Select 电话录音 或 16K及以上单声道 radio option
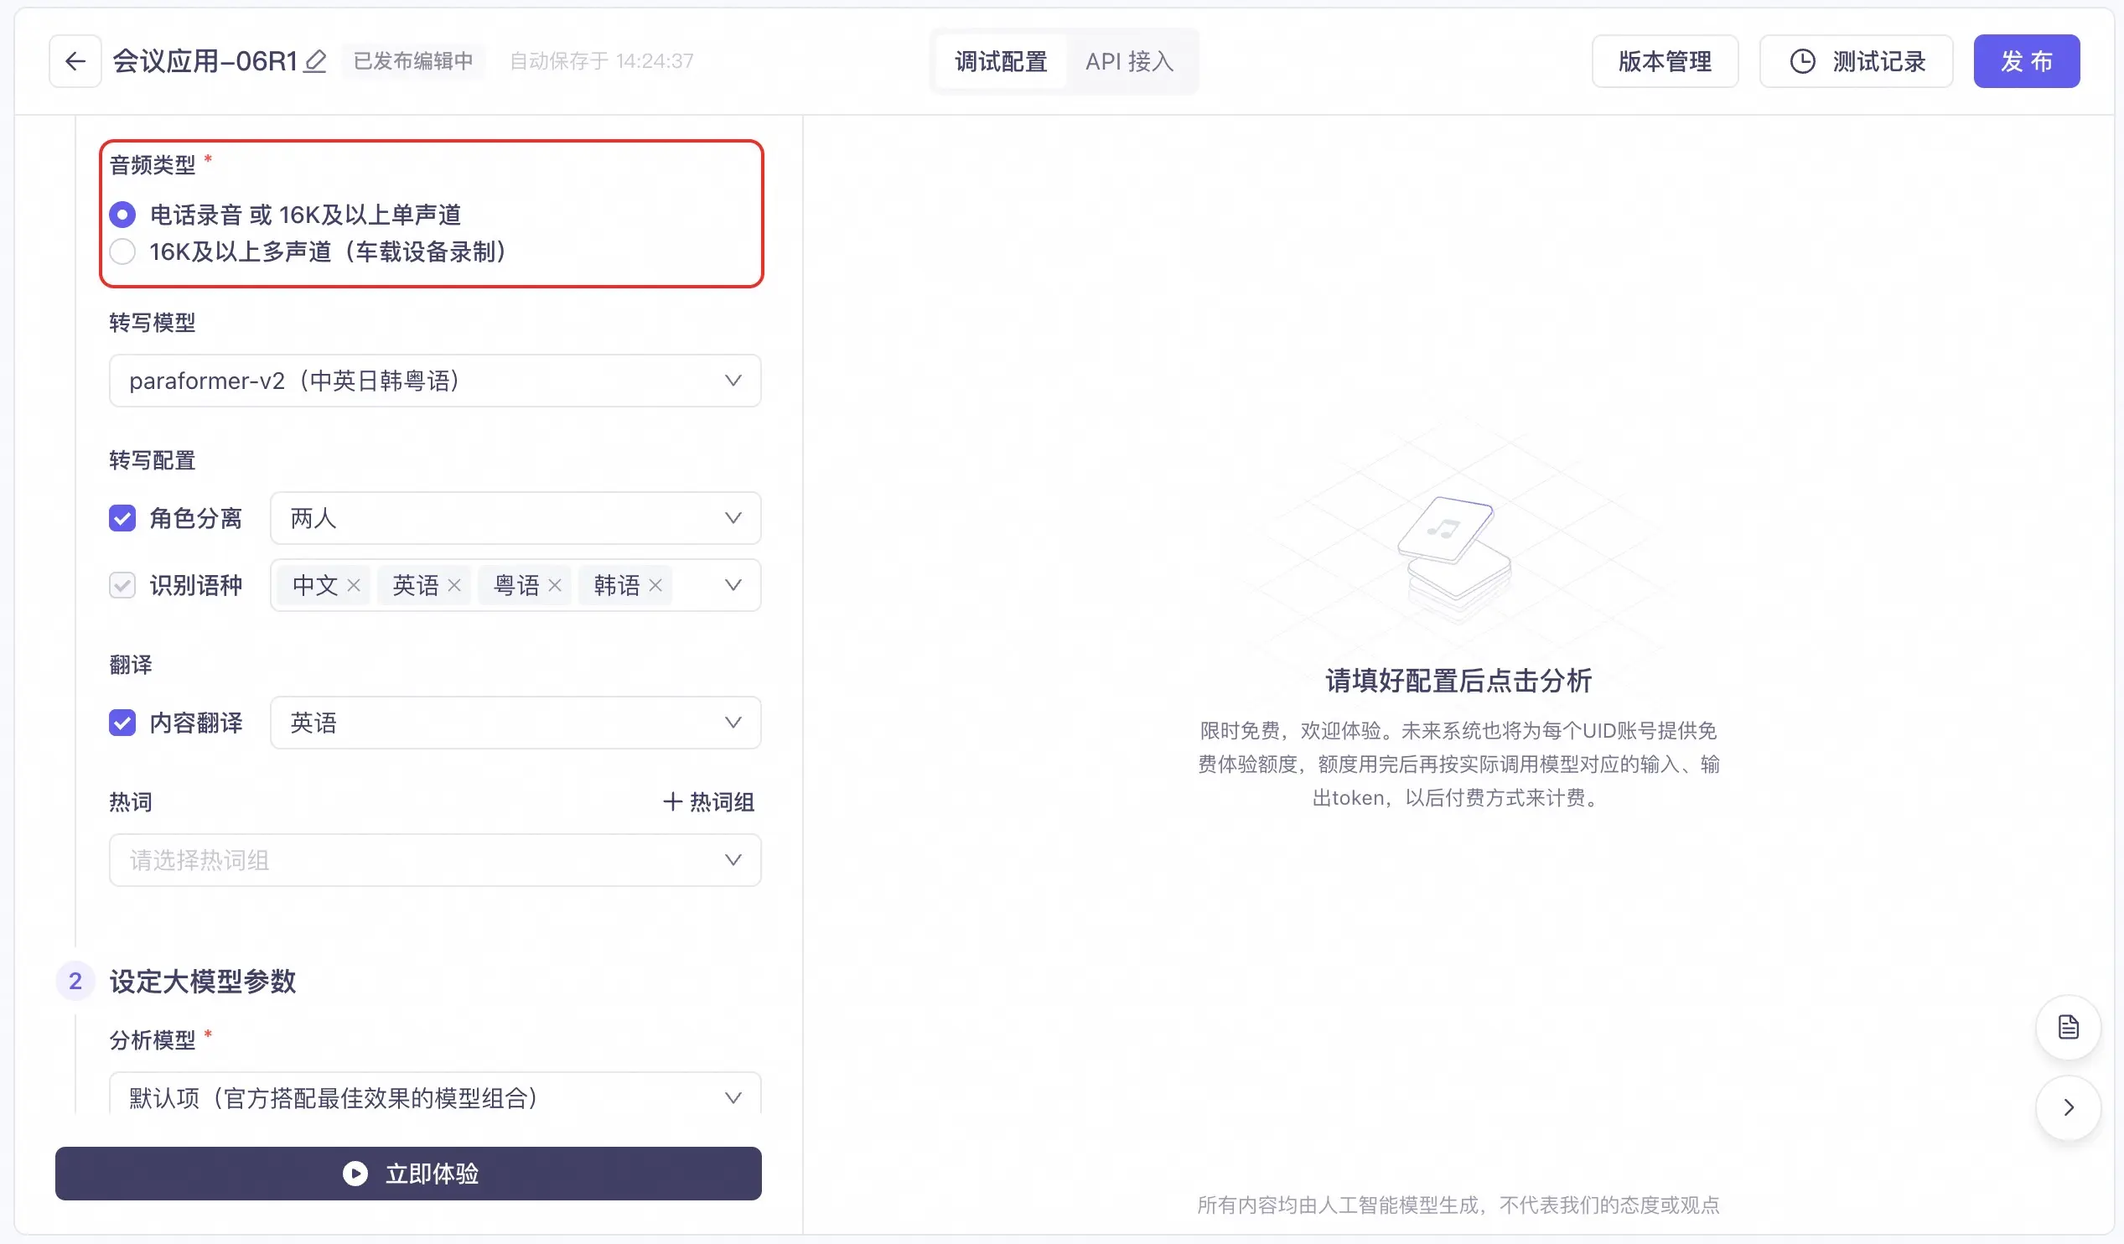 (x=122, y=215)
